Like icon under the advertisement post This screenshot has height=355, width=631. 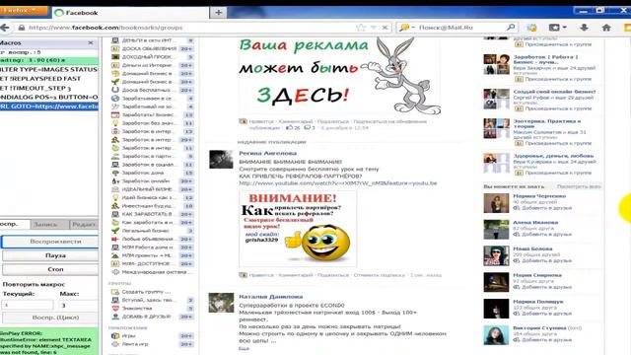(289, 127)
